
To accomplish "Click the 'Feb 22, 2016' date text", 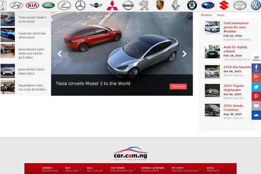I will click(233, 36).
